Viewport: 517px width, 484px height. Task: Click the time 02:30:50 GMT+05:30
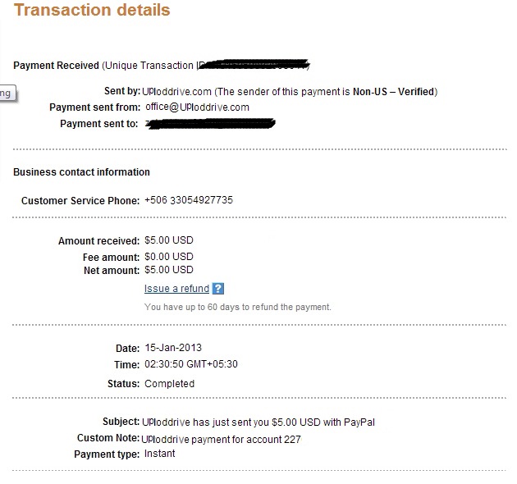pos(191,364)
